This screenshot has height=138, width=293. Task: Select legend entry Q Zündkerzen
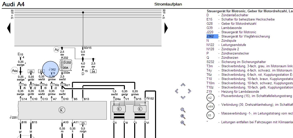(222, 58)
